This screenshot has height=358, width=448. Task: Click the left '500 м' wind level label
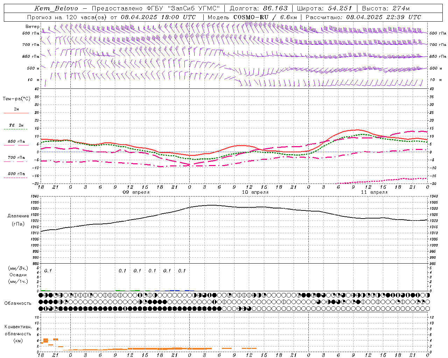[33, 68]
